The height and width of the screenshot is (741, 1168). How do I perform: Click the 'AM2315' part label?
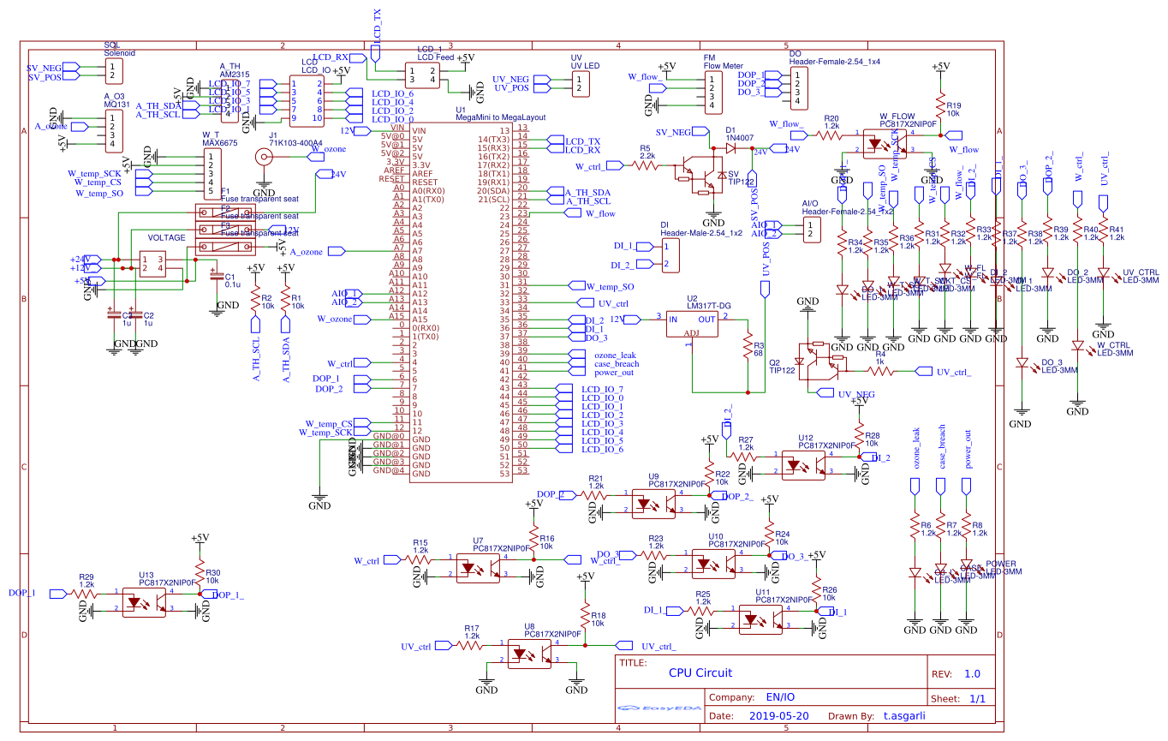coord(236,75)
